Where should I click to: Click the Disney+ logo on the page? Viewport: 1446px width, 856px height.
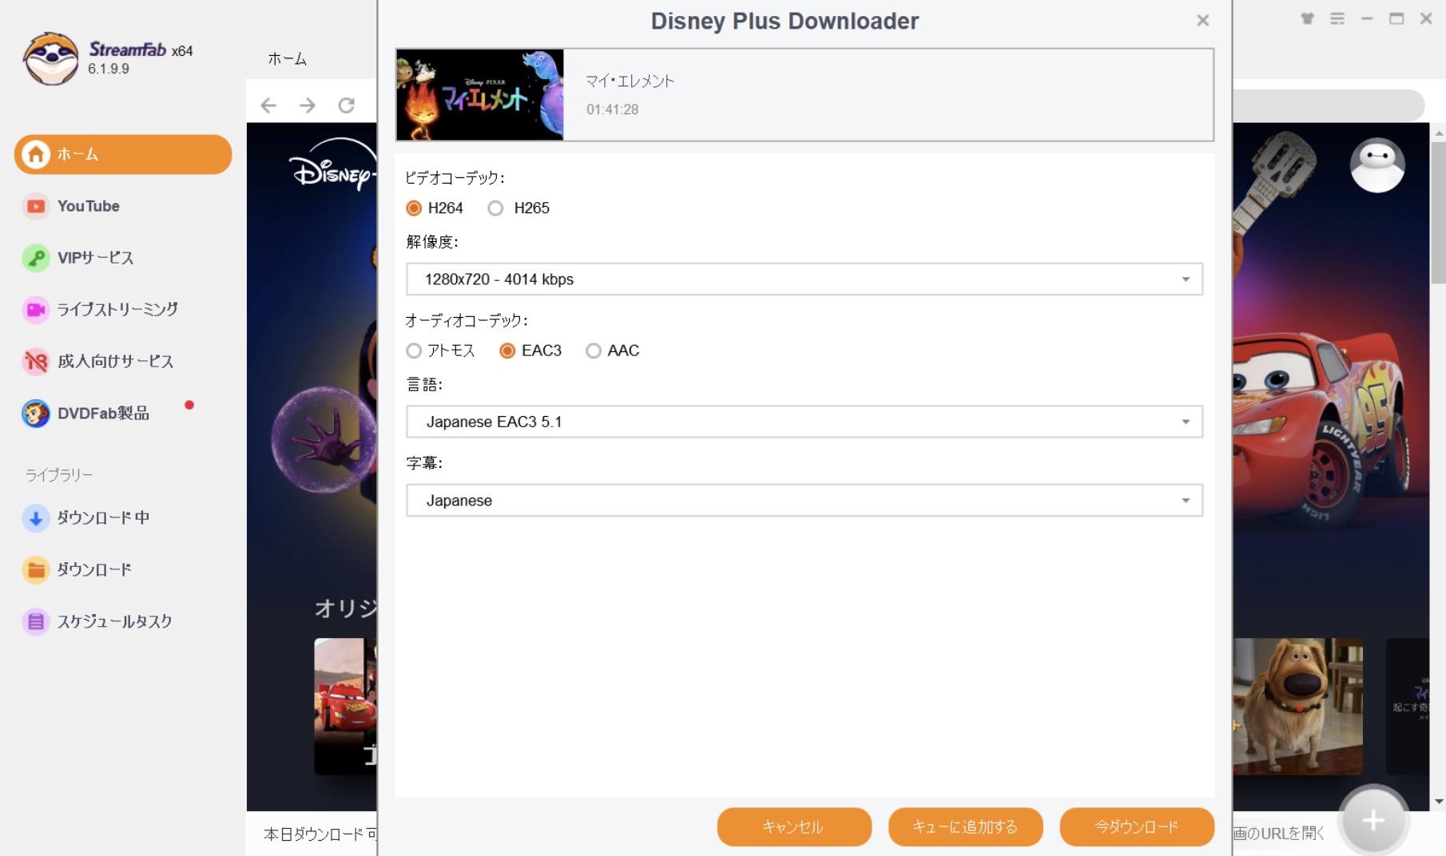click(332, 166)
